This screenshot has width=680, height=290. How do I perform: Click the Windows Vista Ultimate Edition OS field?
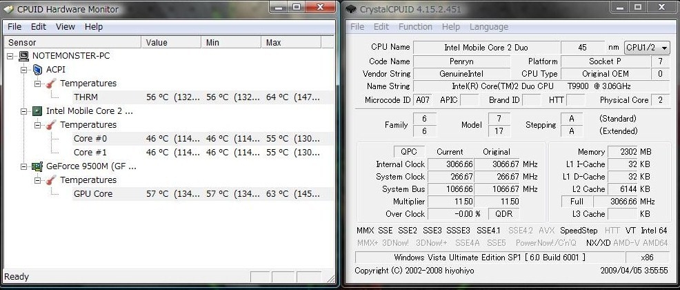click(x=490, y=257)
